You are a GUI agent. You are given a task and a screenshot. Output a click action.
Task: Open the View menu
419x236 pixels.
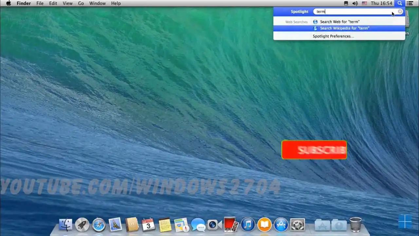click(67, 3)
